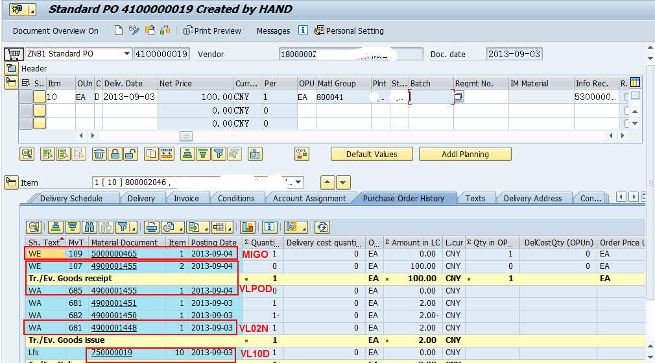Click the item overview details magnifier icon
Viewport: 655px width, 363px height.
tap(27, 154)
